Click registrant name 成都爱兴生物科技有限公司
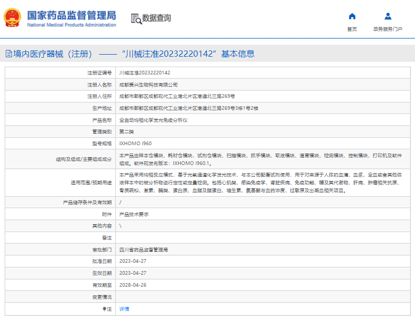 point(149,84)
